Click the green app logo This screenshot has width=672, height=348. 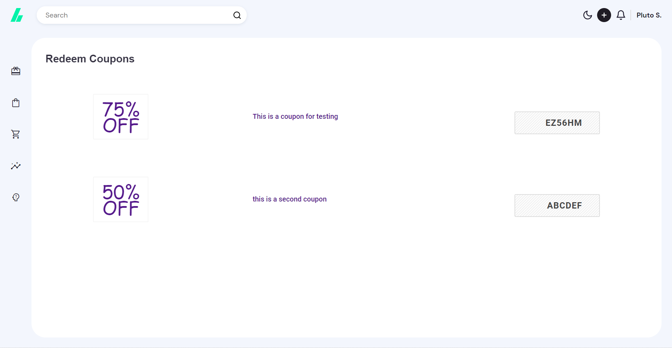tap(16, 15)
